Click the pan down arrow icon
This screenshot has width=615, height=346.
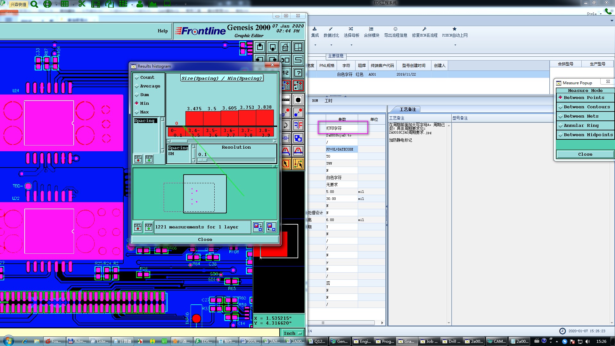click(273, 47)
